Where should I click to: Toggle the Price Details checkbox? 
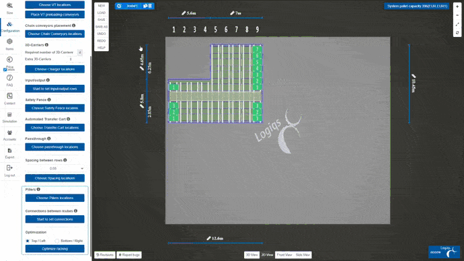5,69
